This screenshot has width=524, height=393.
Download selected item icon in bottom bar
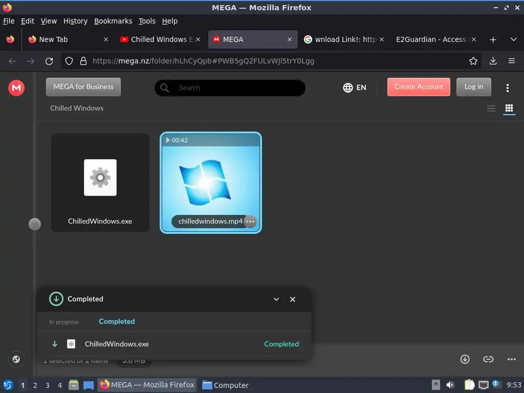[465, 359]
